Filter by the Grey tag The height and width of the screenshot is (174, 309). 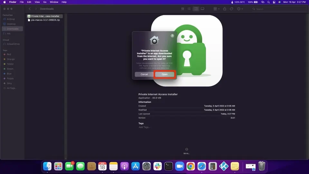pyautogui.click(x=12, y=83)
